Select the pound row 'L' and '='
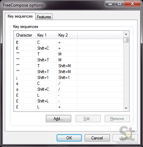This screenshot has width=143, height=147. (x=69, y=107)
